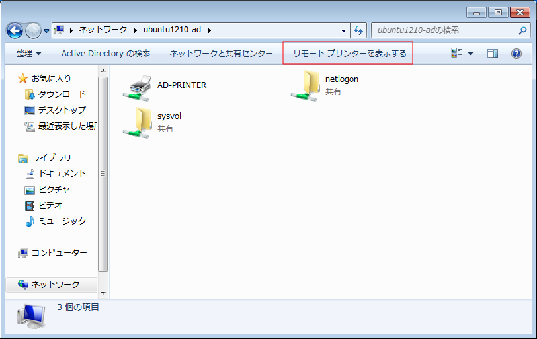
Task: Expand arrow after ubuntu1210-ad breadcrumb
Action: pos(209,30)
